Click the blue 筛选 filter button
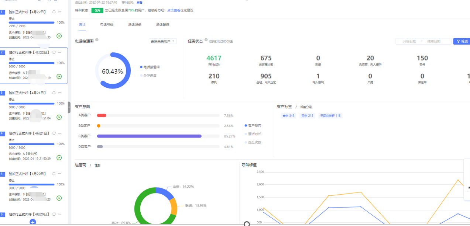 [462, 41]
